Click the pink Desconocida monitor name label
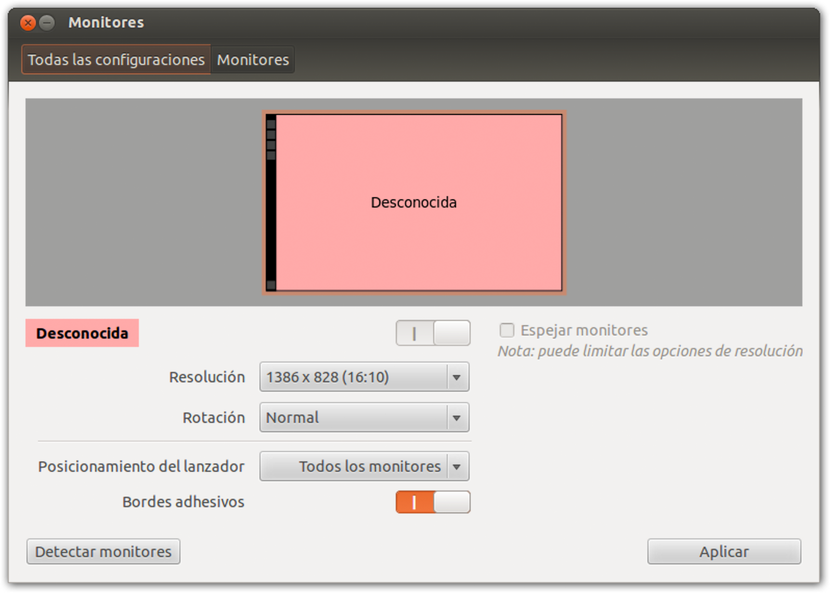Image resolution: width=830 pixels, height=593 pixels. [82, 333]
